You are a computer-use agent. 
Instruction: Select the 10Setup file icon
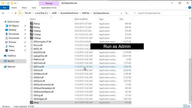tap(31, 31)
